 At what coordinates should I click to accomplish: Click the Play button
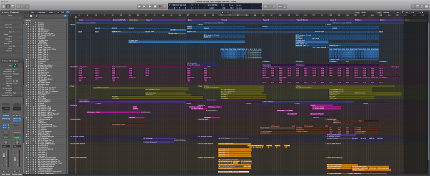click(150, 6)
